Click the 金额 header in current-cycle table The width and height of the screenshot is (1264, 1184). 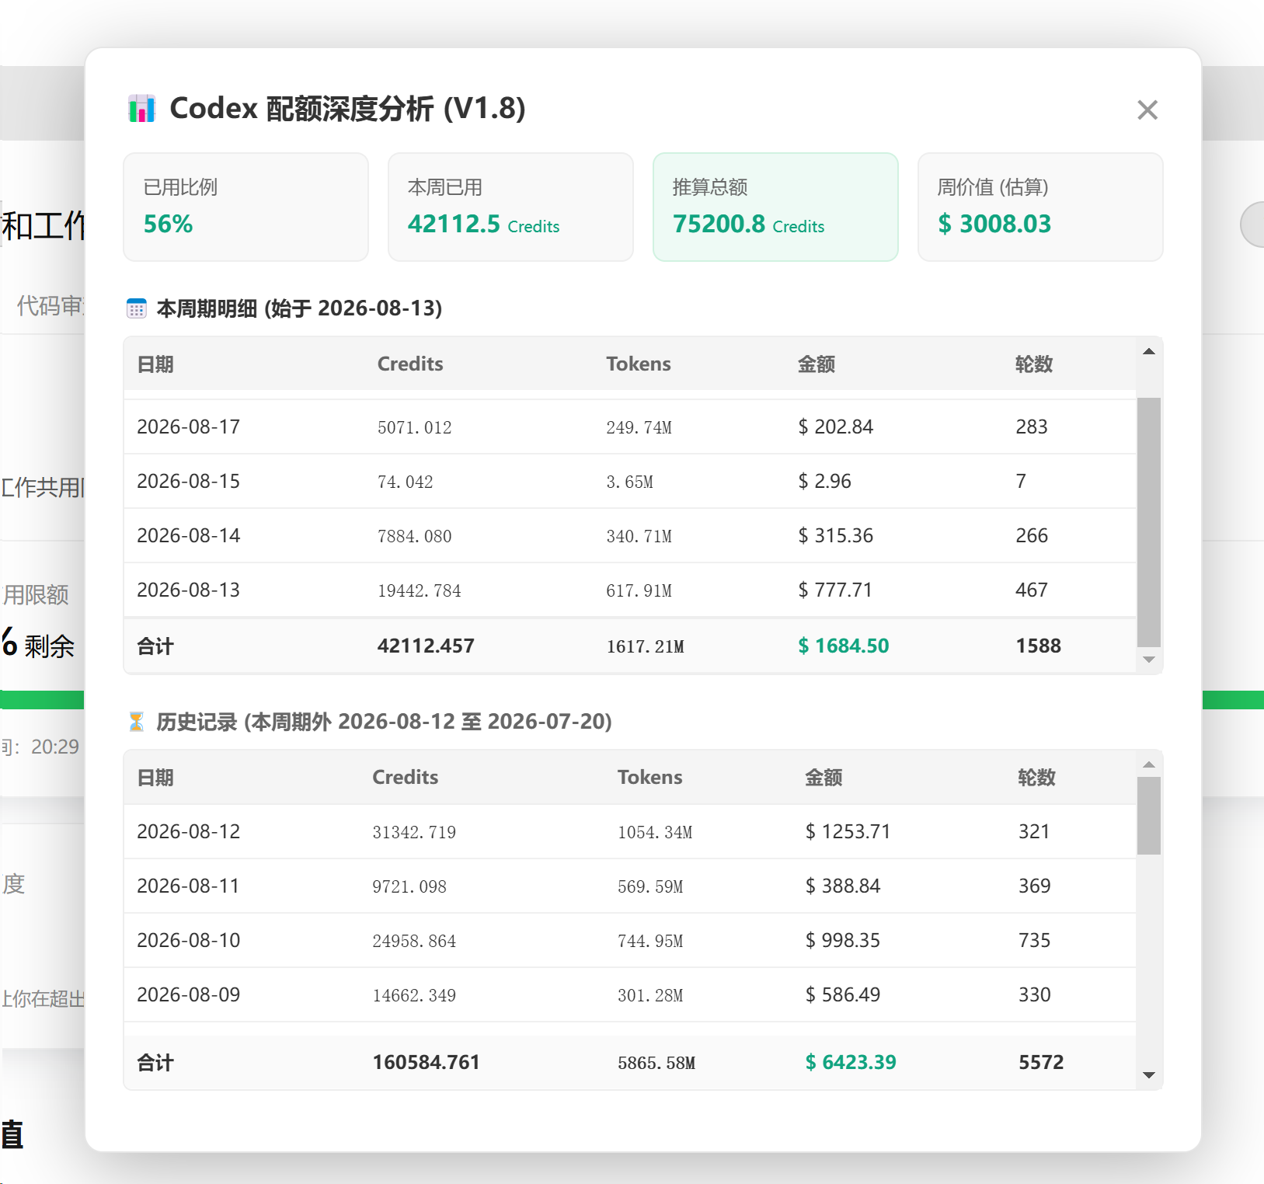point(817,364)
